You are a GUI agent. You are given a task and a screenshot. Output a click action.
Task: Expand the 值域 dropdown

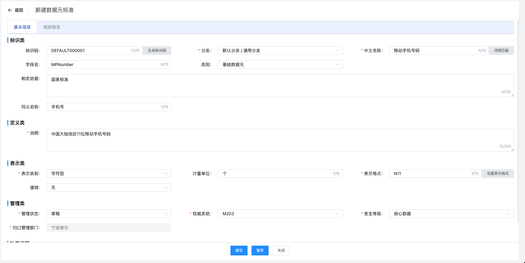pos(109,188)
